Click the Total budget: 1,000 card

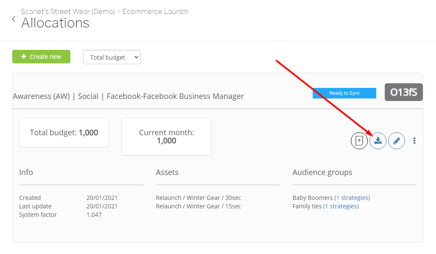pyautogui.click(x=64, y=133)
